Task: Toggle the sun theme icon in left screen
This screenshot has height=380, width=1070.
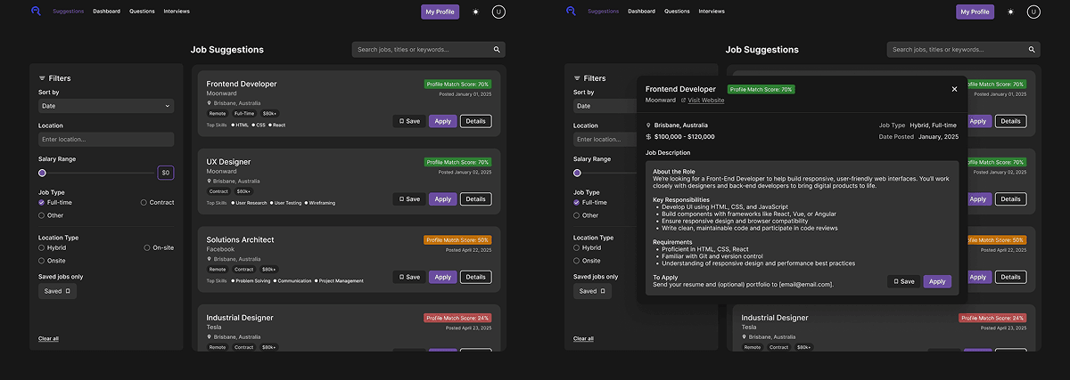Action: click(475, 12)
